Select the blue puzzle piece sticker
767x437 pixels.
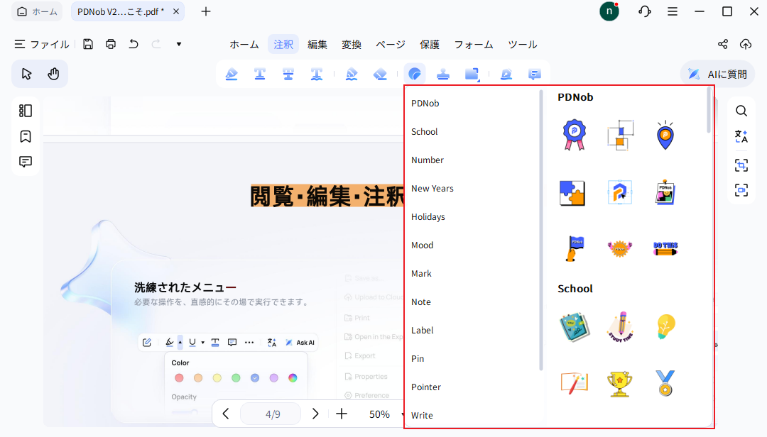573,192
